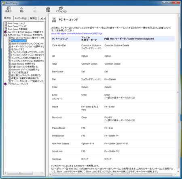Switch to the キーワード(N) index tab
Viewport: 182px width, 179px height.
click(21, 18)
